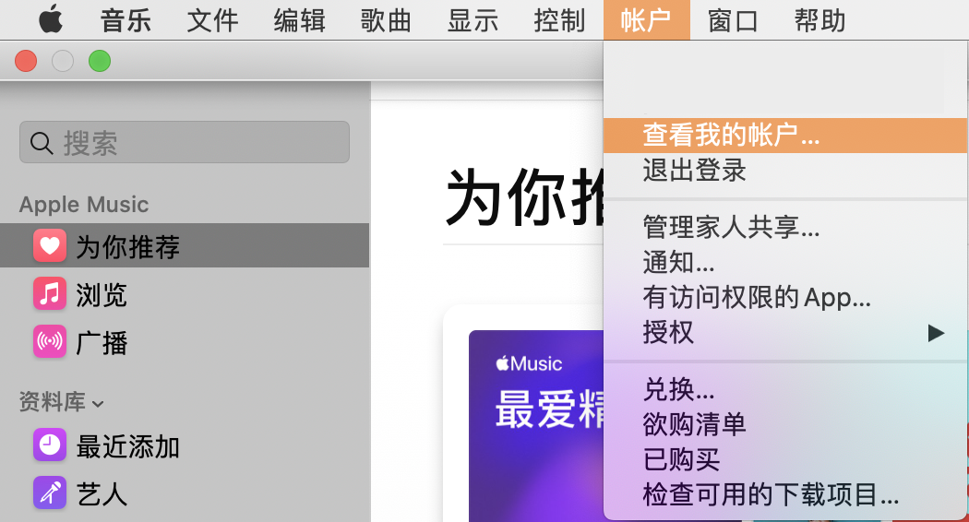
Task: Select 已购买 menu entry
Action: (785, 459)
